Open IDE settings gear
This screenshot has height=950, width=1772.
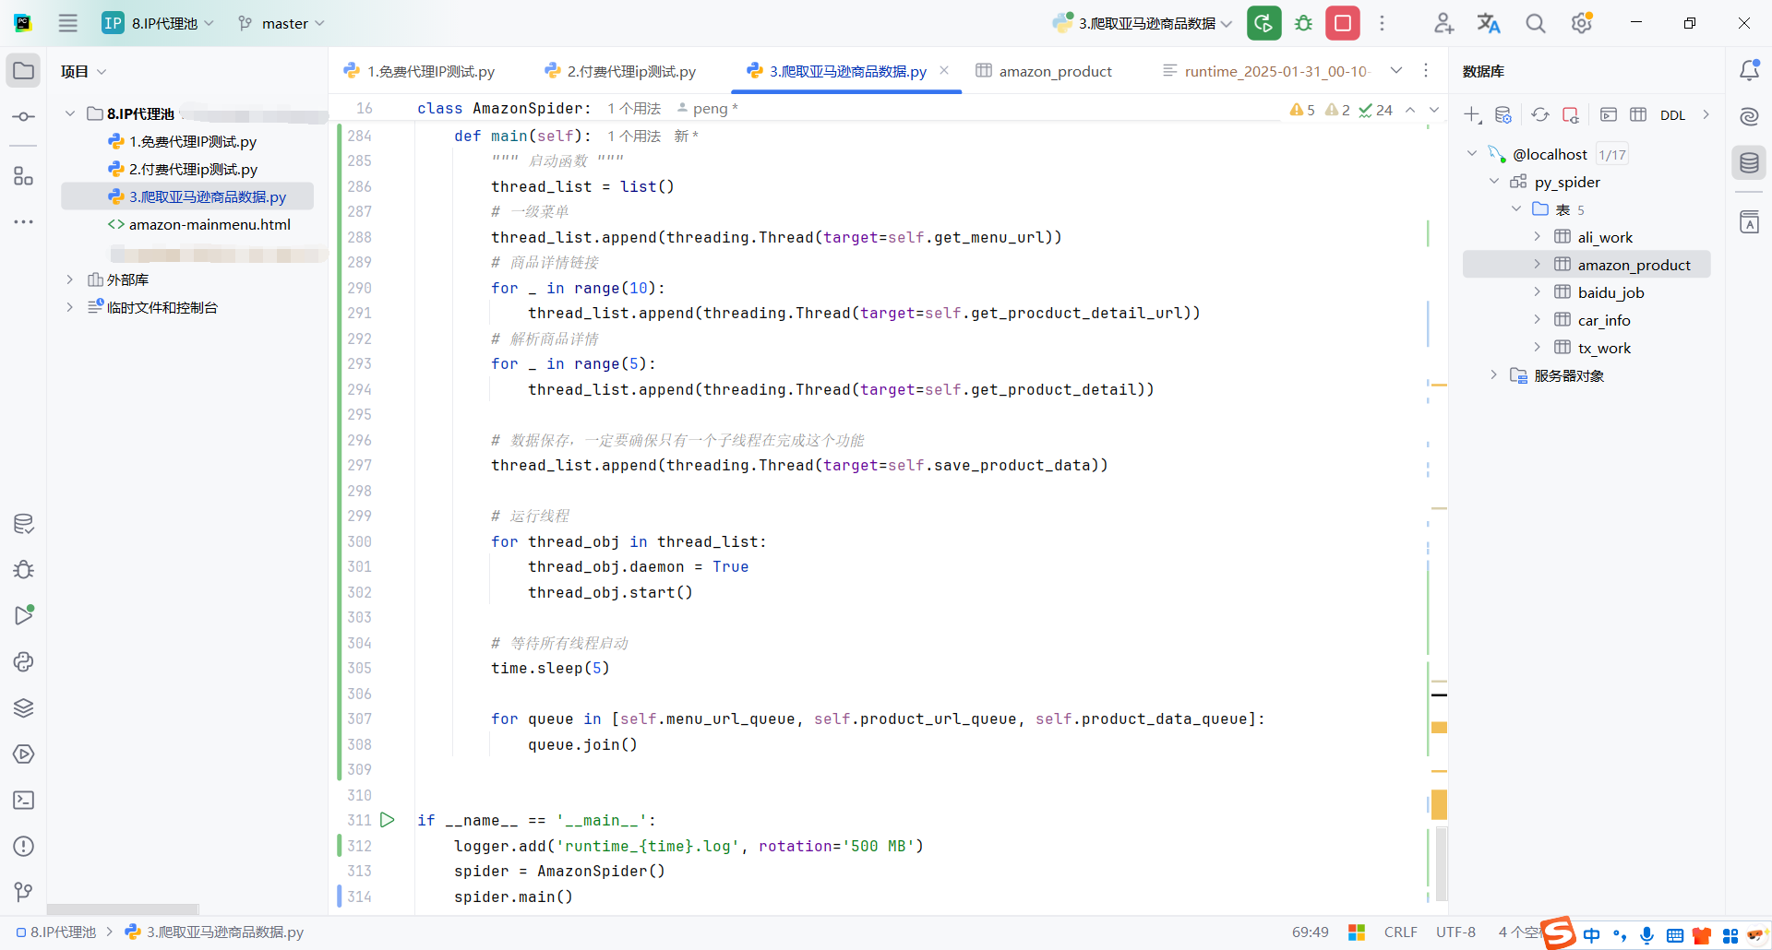point(1582,23)
